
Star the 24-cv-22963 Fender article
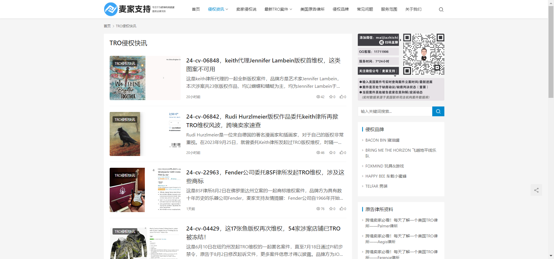click(x=332, y=209)
